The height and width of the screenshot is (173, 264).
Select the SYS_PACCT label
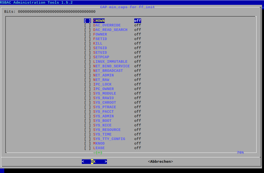pos(103,112)
